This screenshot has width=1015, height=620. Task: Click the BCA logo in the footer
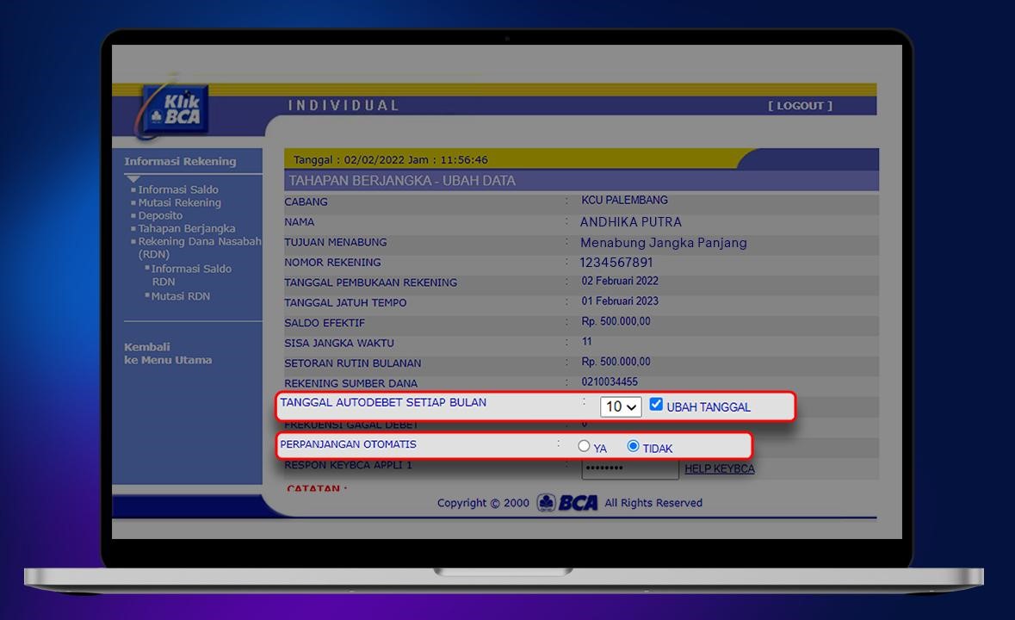[567, 503]
